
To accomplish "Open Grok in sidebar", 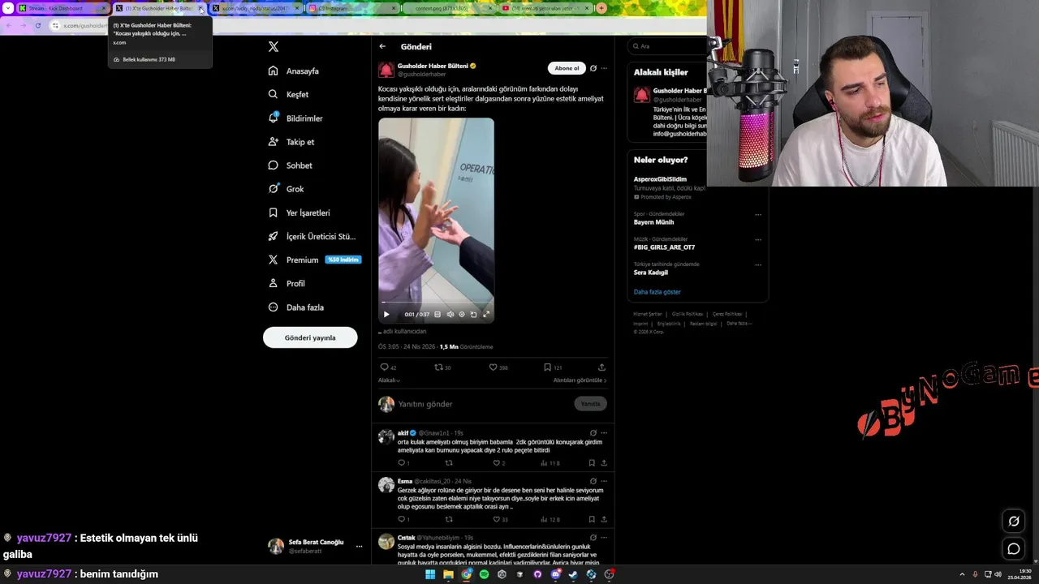I will [x=286, y=189].
